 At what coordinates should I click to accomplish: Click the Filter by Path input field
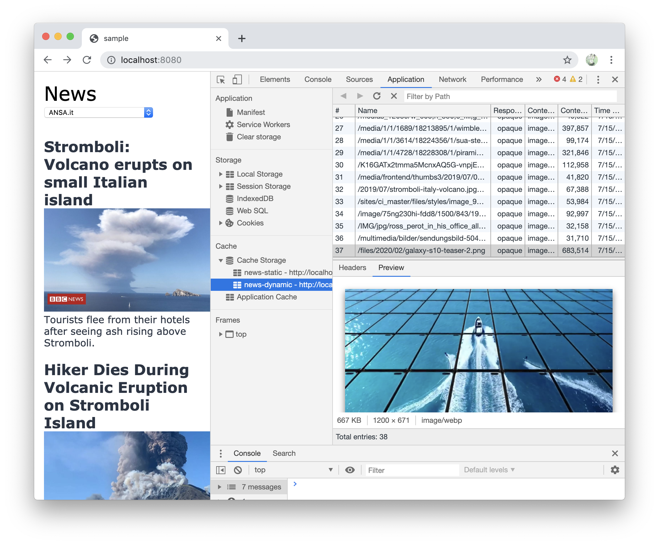[471, 96]
